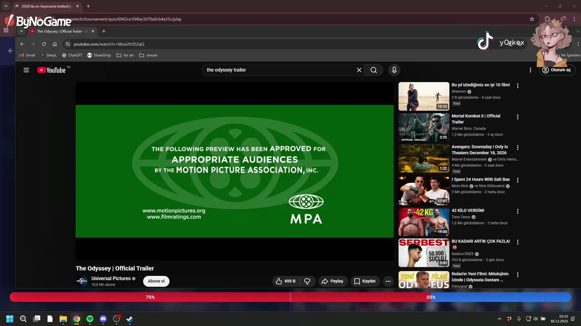The image size is (581, 326).
Task: Subscribe with the Abone ol button
Action: click(156, 281)
